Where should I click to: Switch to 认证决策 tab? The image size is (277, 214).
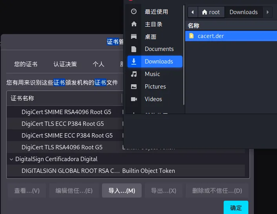65,64
